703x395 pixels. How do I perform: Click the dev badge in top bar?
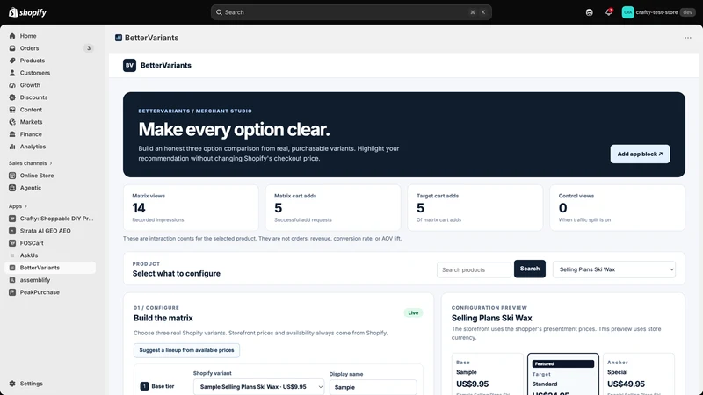click(x=688, y=12)
